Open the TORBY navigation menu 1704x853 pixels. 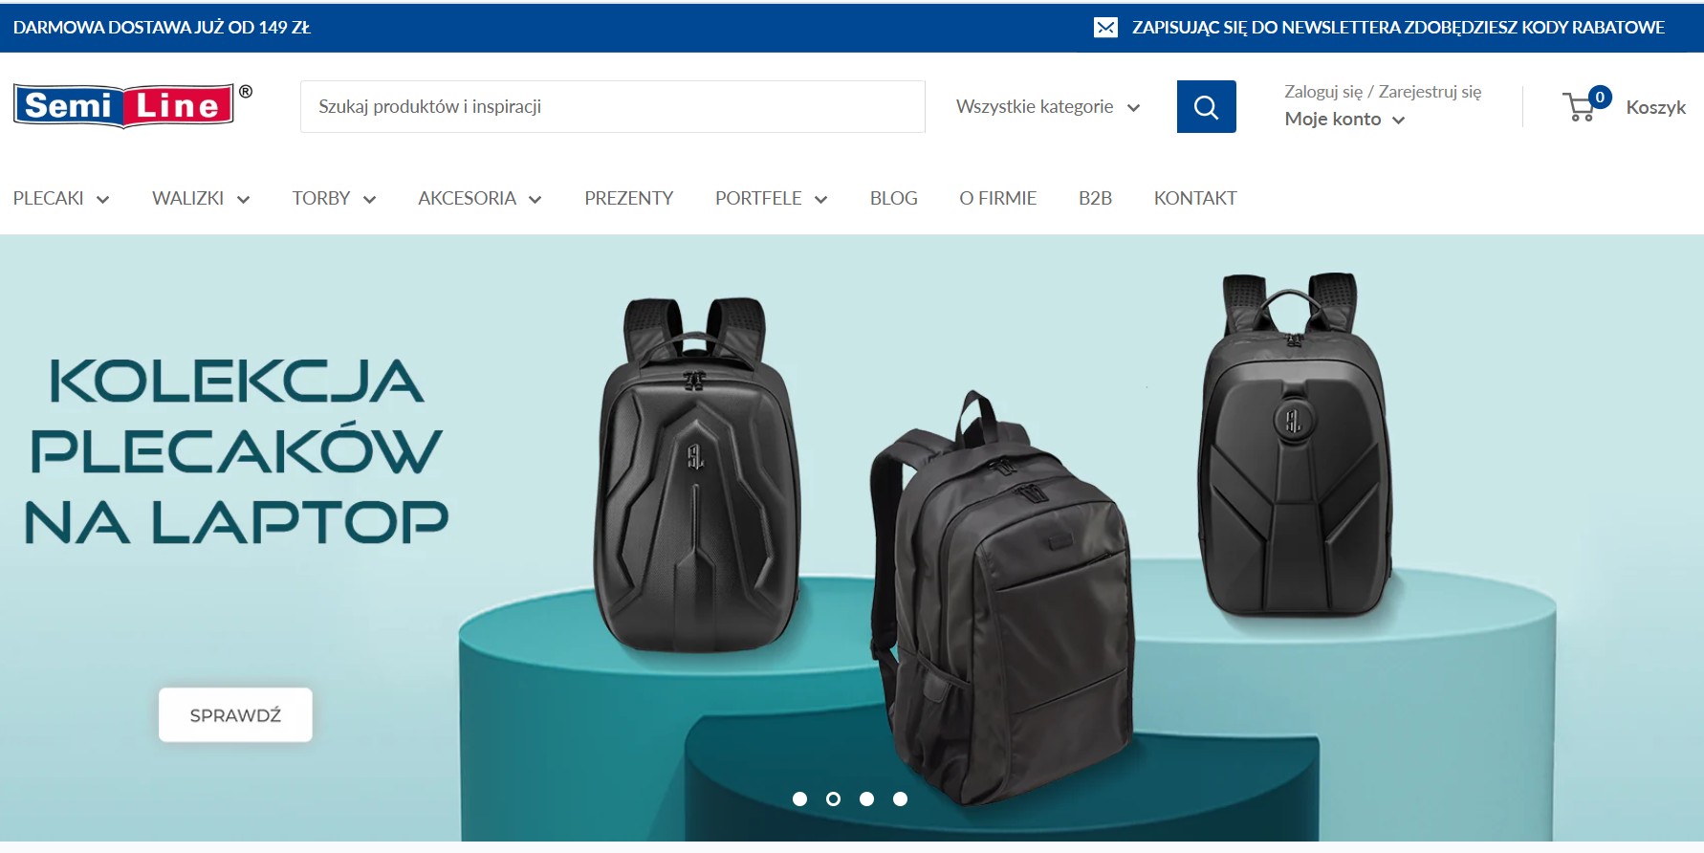tap(334, 198)
